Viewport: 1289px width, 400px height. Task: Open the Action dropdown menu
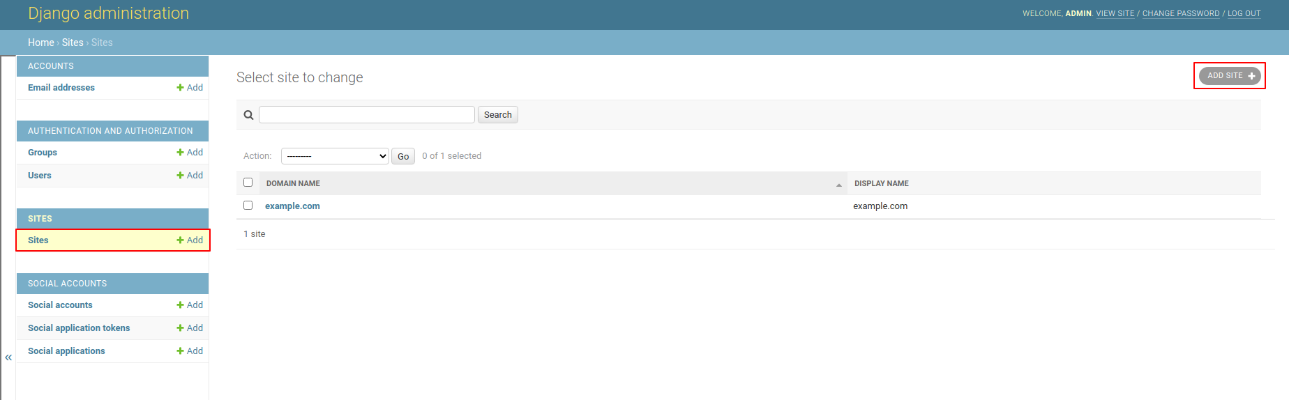click(335, 156)
